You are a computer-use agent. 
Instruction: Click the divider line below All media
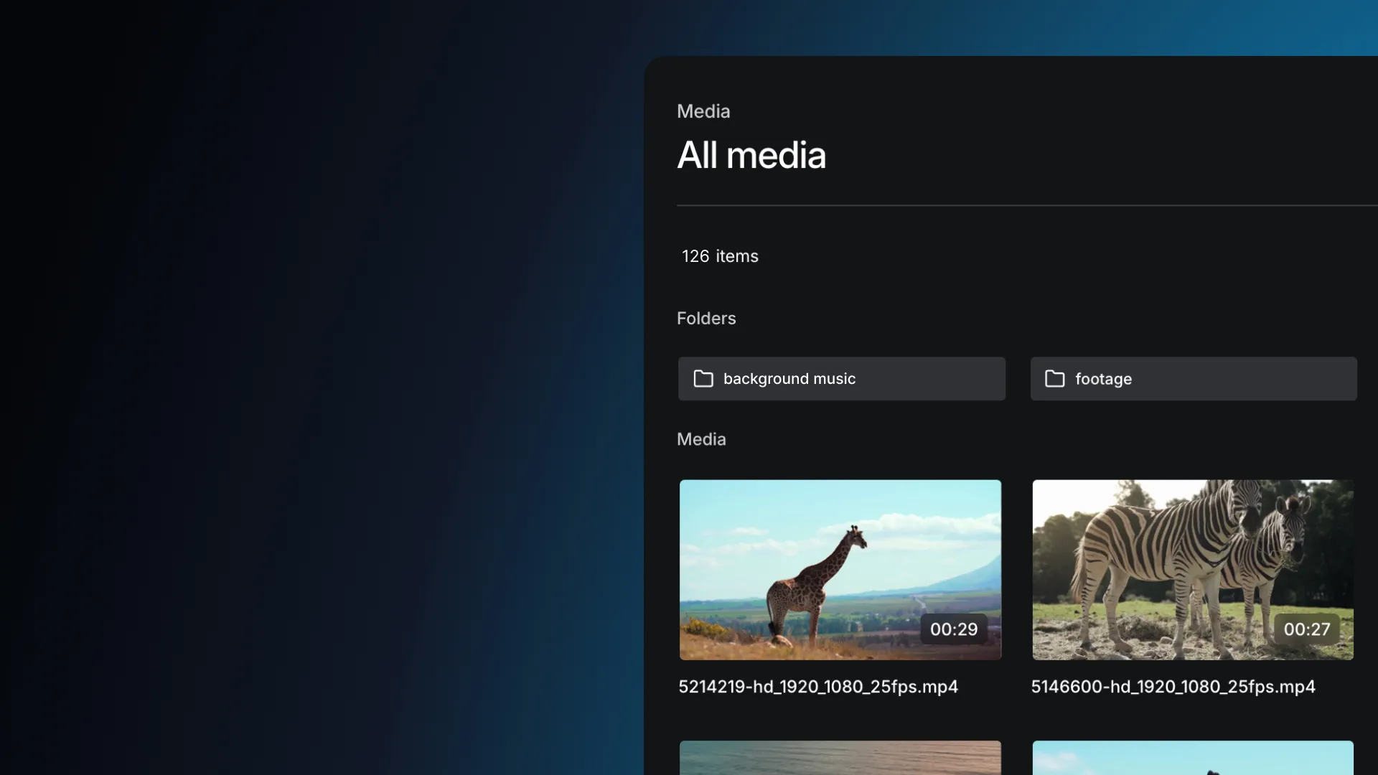[x=1026, y=205]
